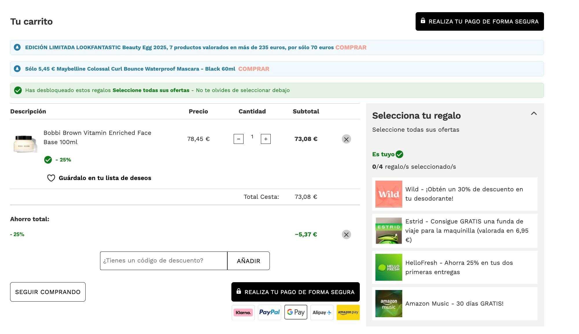Screen dimensions: 579x334
Task: Click the bold '73,08 €' subtotal in product row
Action: (x=306, y=139)
